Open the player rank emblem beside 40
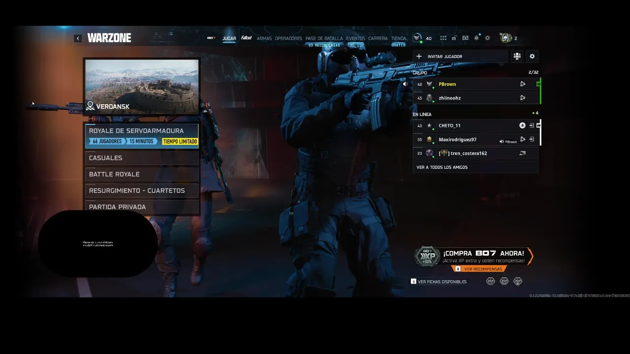 [x=417, y=38]
